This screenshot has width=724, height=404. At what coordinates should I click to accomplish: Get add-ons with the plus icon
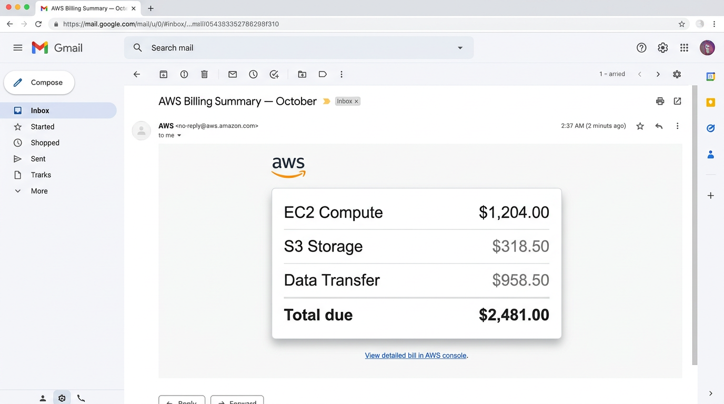[x=710, y=196]
